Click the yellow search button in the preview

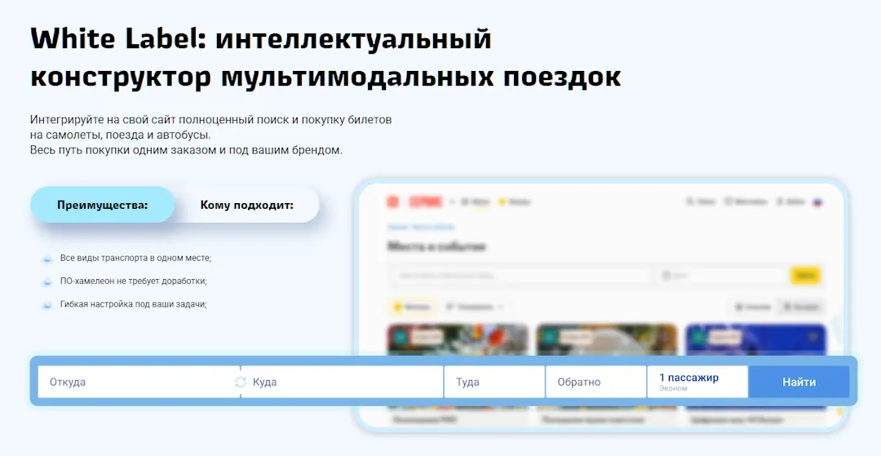[806, 276]
